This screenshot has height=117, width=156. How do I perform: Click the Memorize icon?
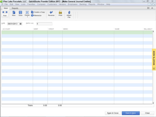(x=32, y=15)
